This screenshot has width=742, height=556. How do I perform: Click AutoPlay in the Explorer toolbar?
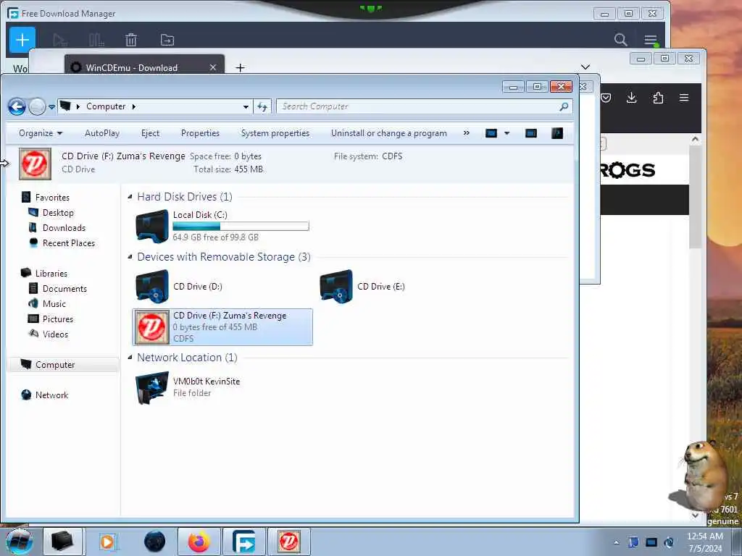click(101, 133)
